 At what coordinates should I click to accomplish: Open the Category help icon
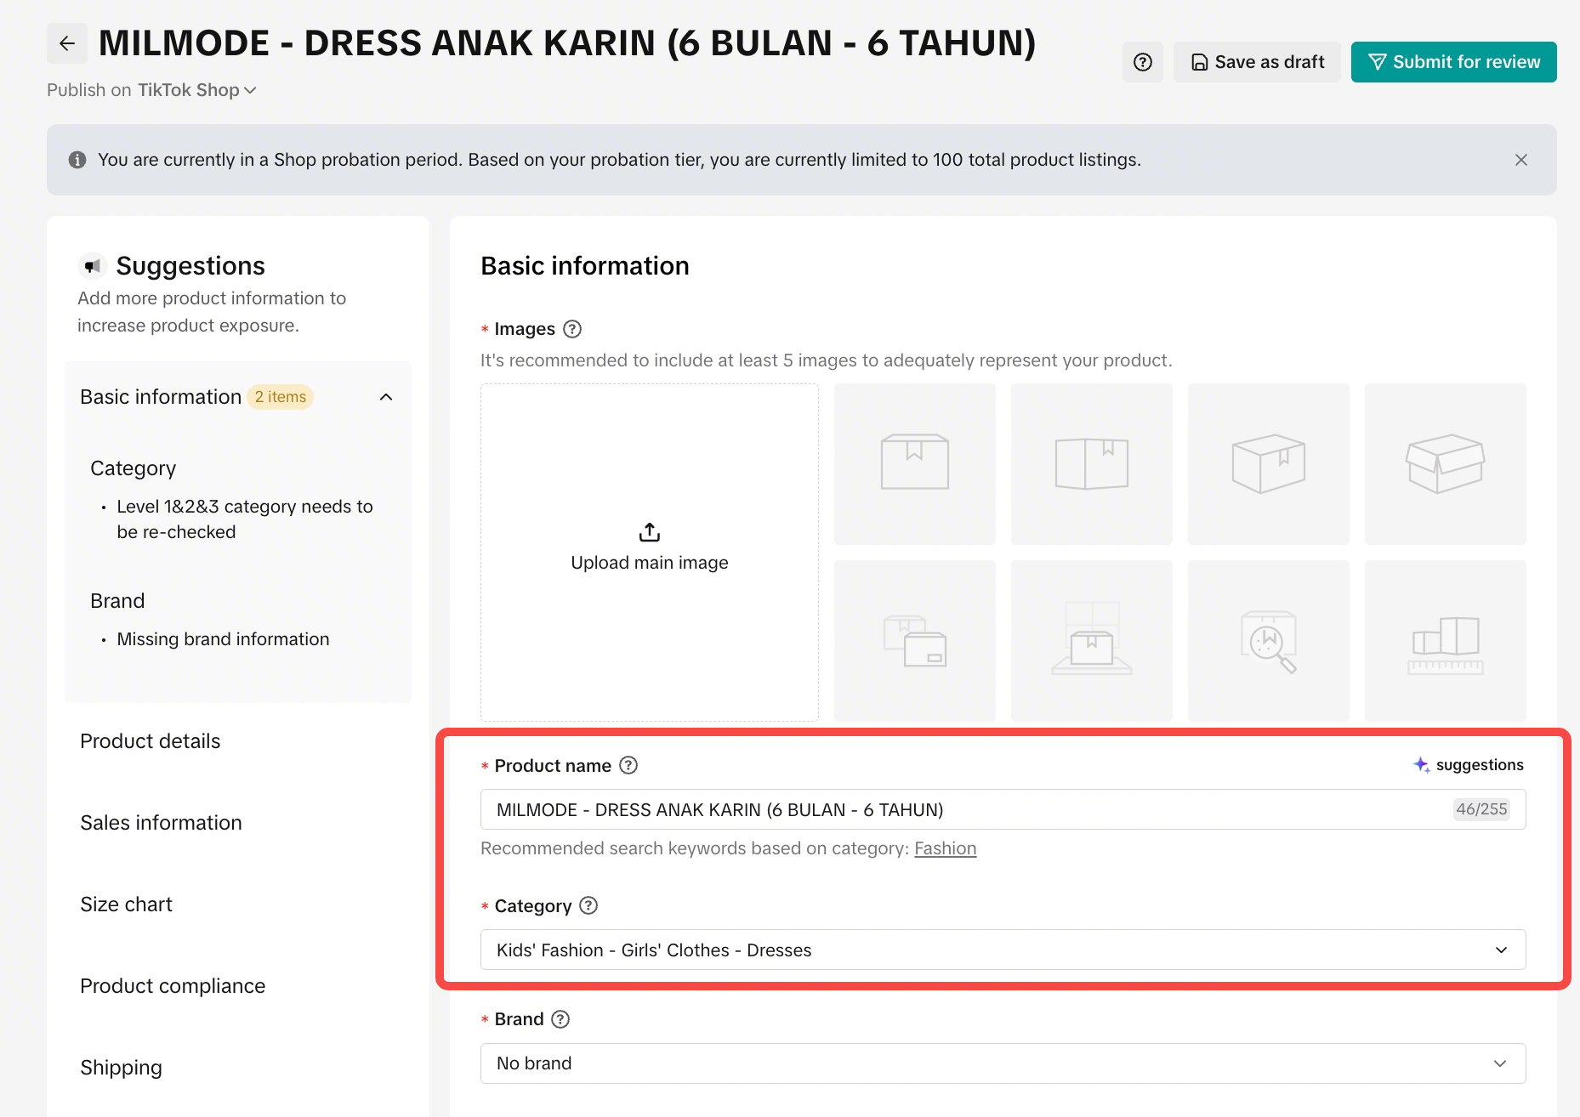588,905
